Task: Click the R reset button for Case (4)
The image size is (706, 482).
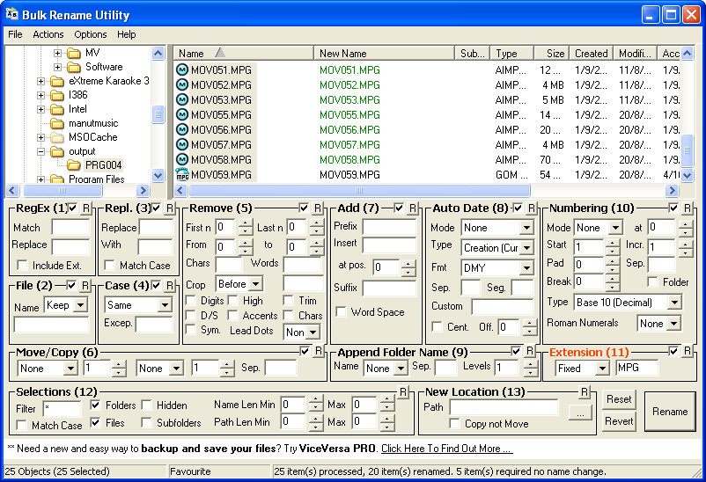Action: coord(170,285)
